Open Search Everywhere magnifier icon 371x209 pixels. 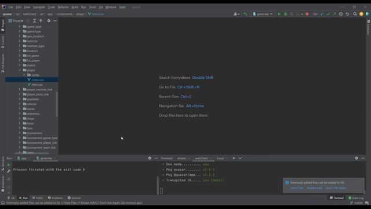tap(355, 14)
